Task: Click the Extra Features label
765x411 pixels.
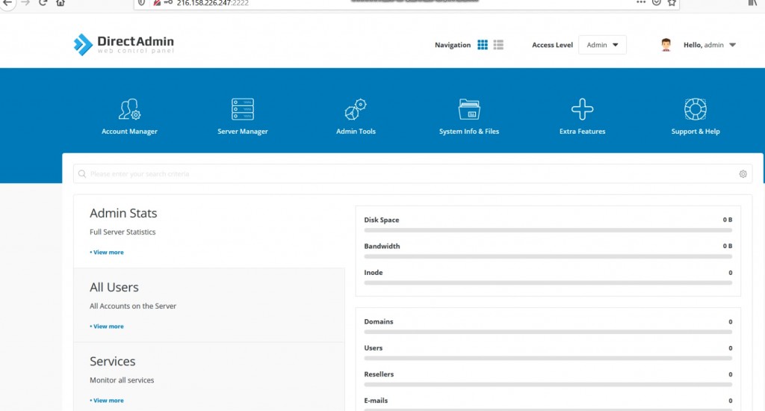Action: 582,132
